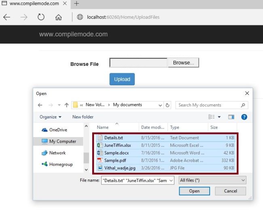Click the Open button
Screen dimensions: 263x222
[x=194, y=191]
